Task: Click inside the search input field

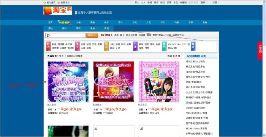Action: click(x=65, y=36)
